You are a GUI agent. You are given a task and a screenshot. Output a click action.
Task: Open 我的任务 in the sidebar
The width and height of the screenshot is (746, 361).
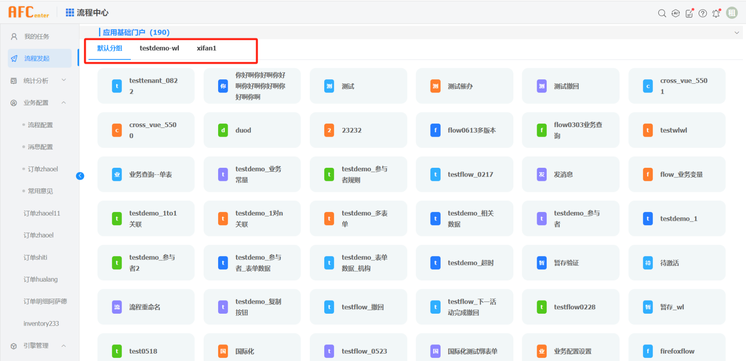click(x=37, y=36)
